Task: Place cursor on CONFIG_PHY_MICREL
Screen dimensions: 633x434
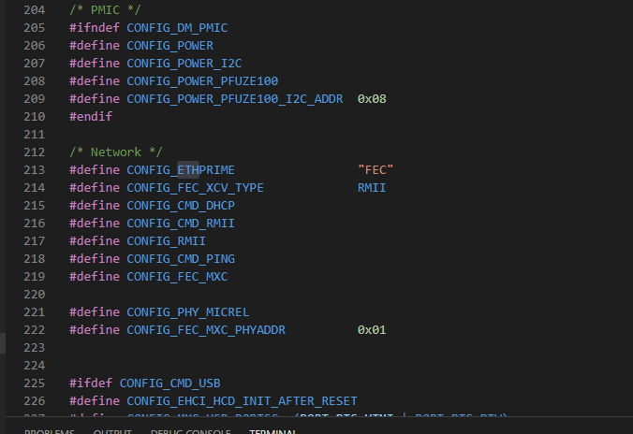Action: pyautogui.click(x=188, y=312)
